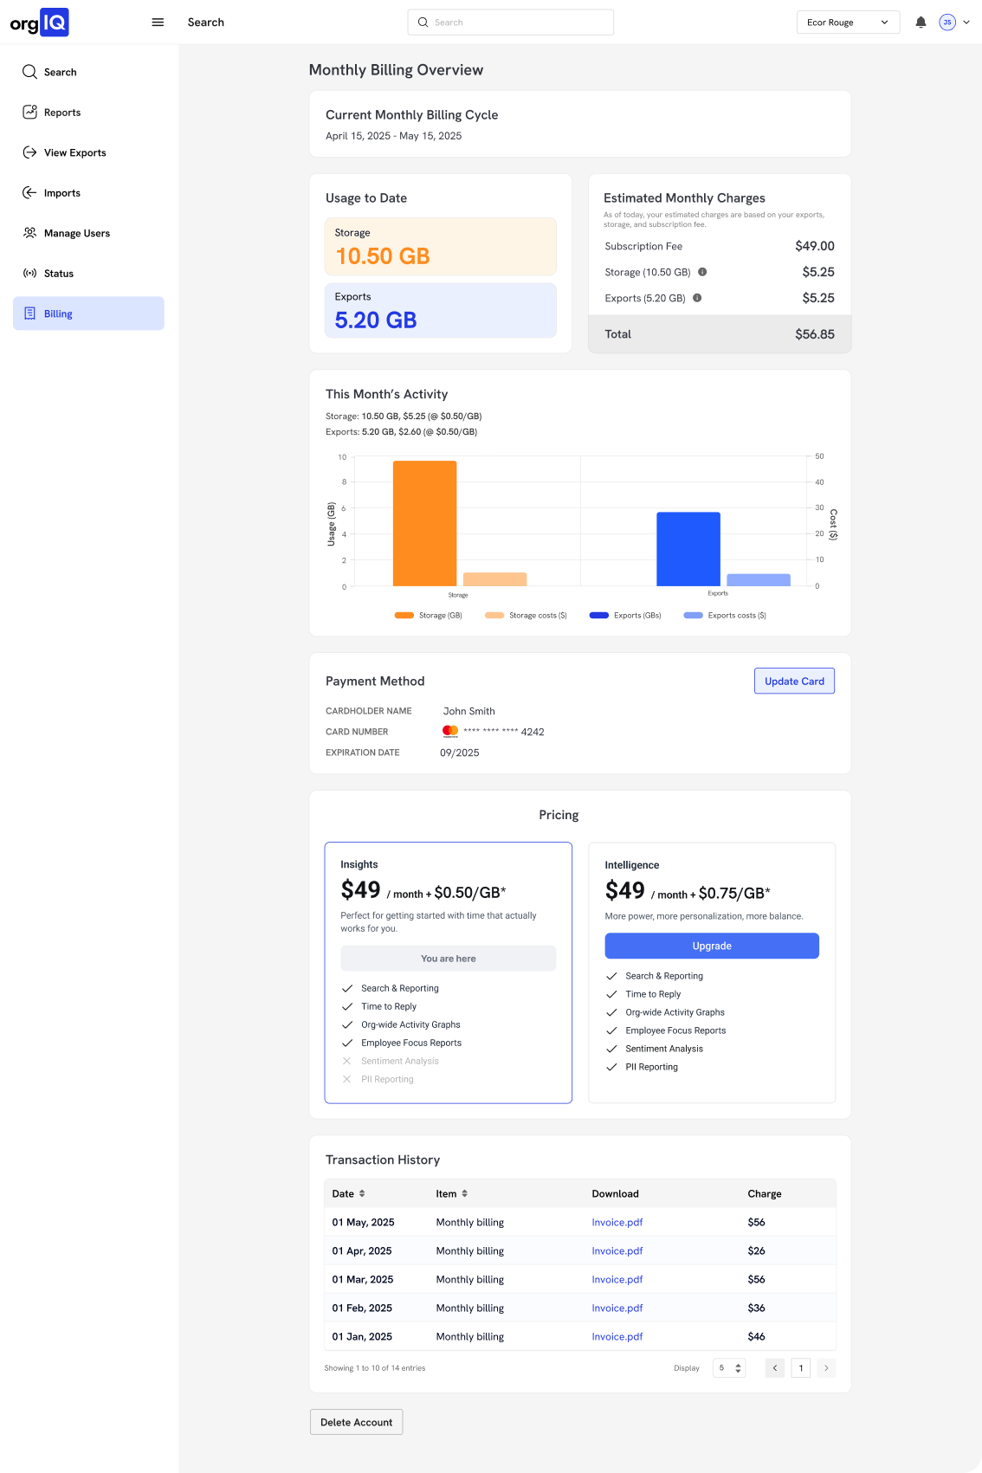The height and width of the screenshot is (1473, 982).
Task: Toggle Storage costs ($) legend swatch
Action: pos(494,616)
